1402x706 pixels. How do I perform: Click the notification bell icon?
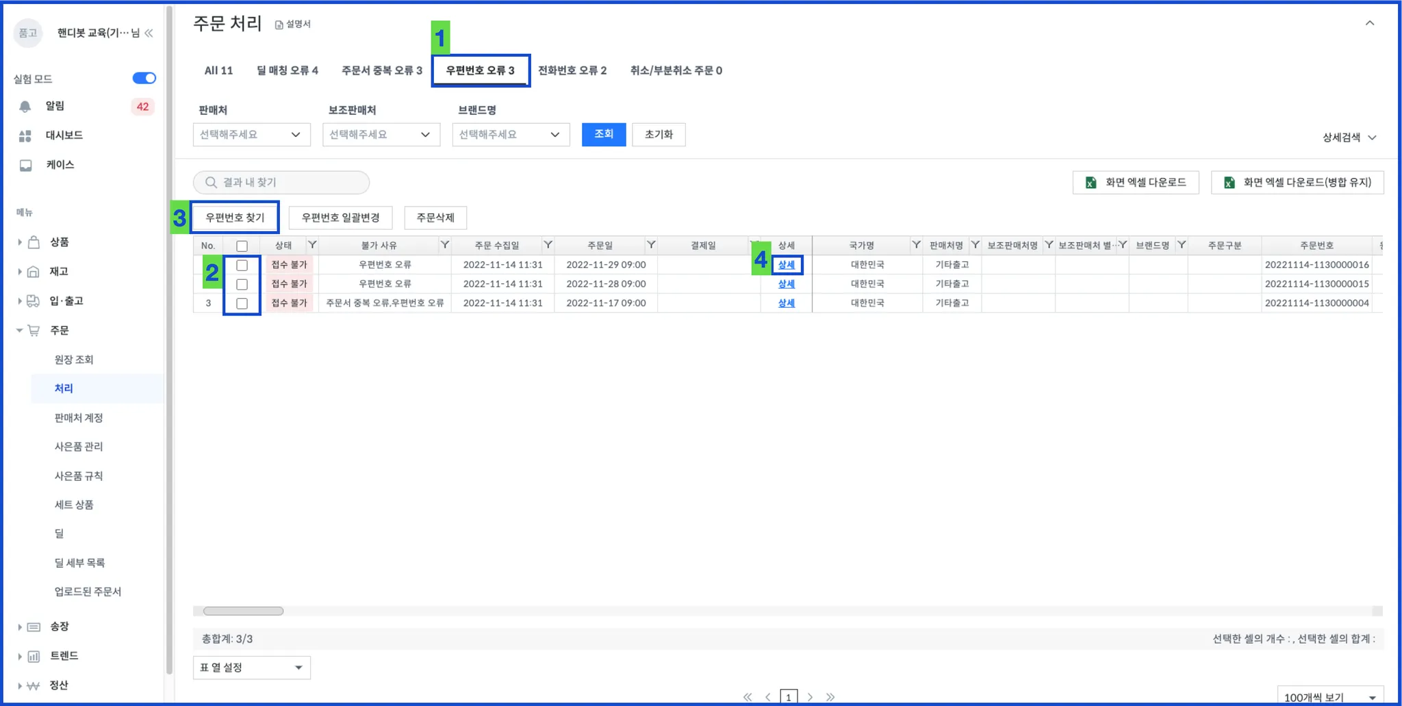point(25,106)
